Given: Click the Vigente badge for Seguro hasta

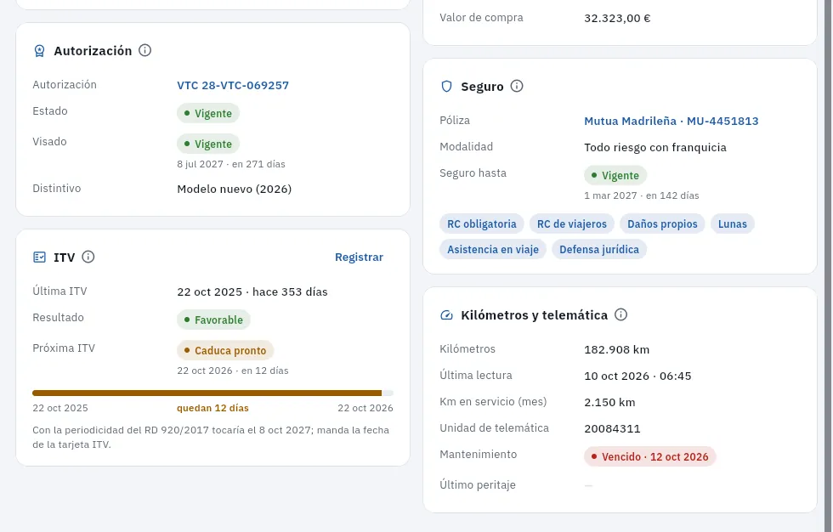Looking at the screenshot, I should point(615,176).
